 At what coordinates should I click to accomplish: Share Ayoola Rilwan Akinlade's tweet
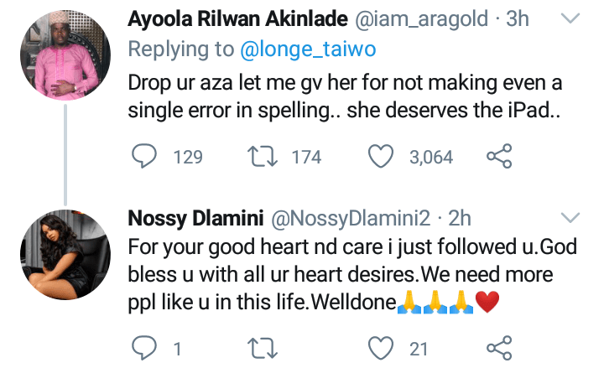click(498, 156)
